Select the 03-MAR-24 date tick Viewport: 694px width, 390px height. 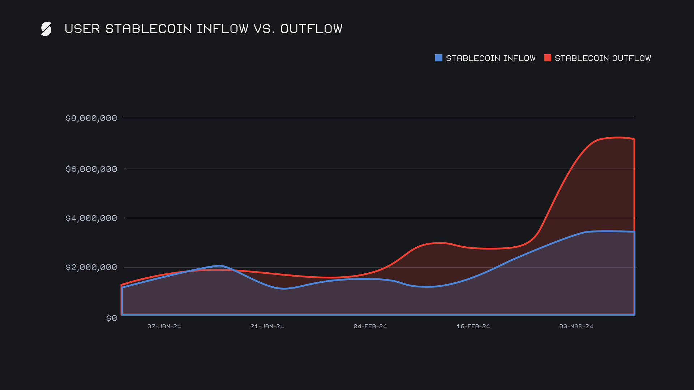pos(576,326)
